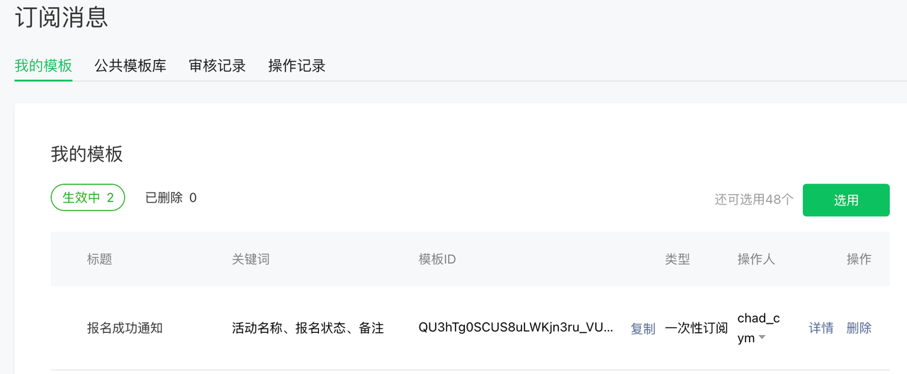Screen dimensions: 907x374
Task: Select the 生效中 2 filter pill
Action: tap(88, 198)
